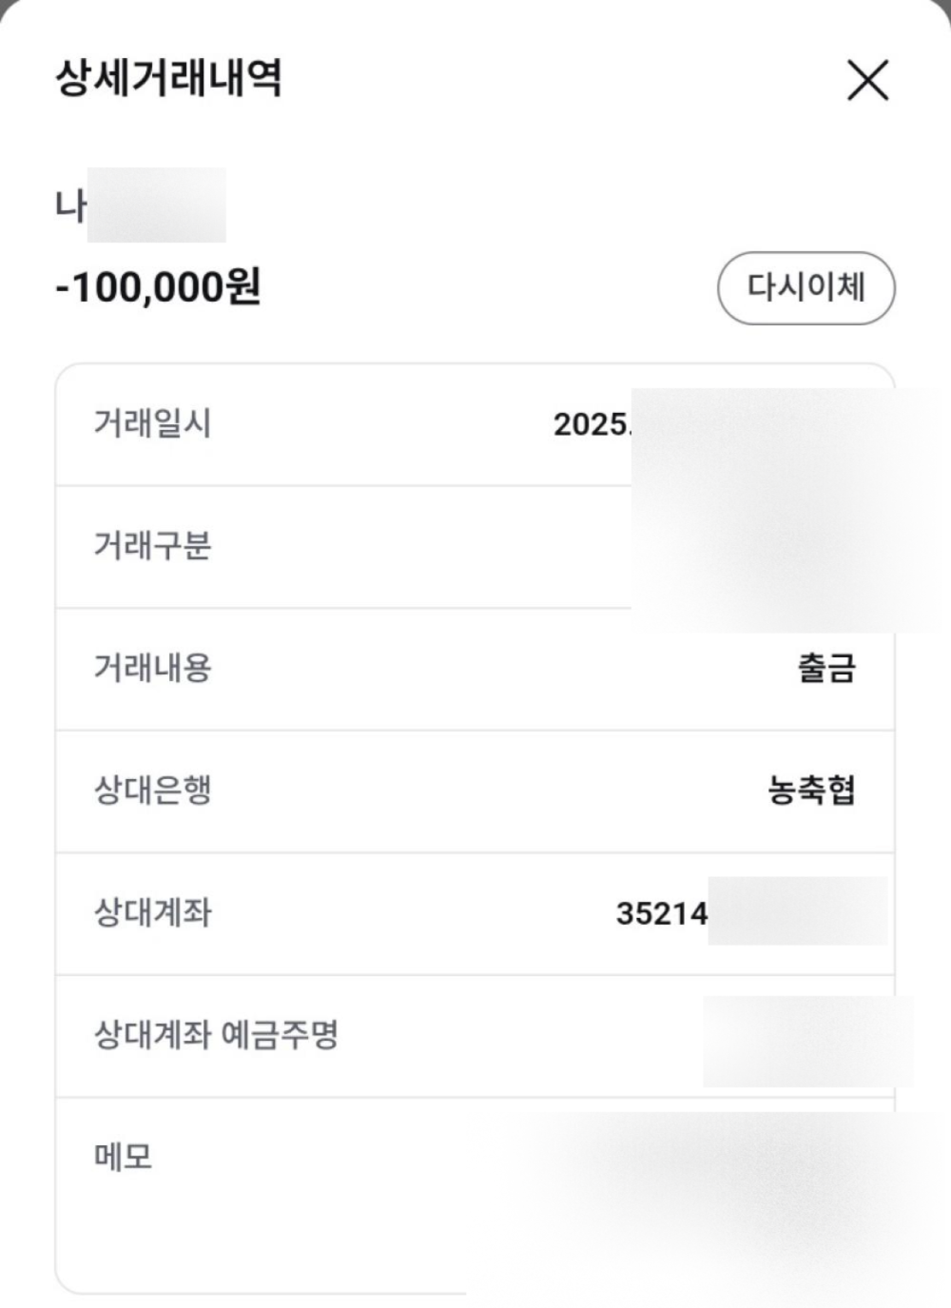Screen dimensions: 951x1308
Task: Click the 거래일시 row label
Action: (152, 423)
